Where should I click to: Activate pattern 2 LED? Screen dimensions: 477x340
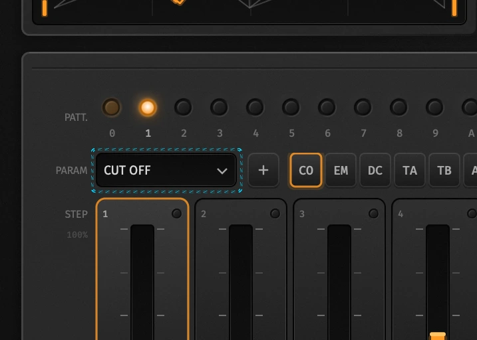(x=183, y=107)
